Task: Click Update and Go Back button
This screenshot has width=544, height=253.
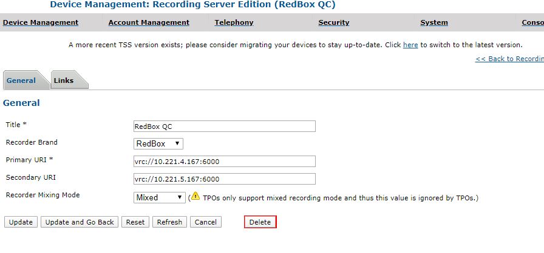Action: pyautogui.click(x=80, y=222)
